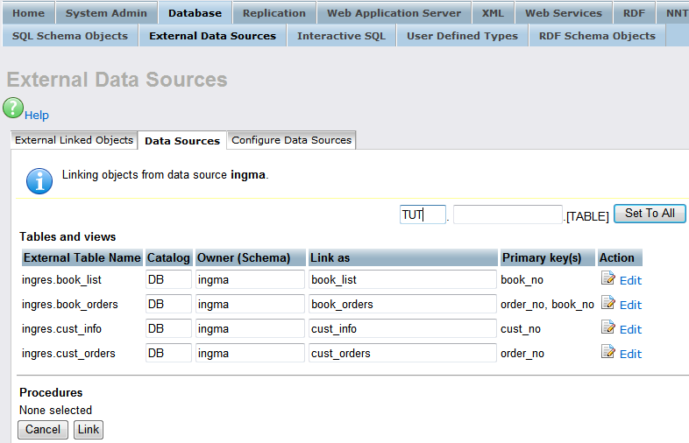Switch to Web Application Server tab

coord(394,13)
